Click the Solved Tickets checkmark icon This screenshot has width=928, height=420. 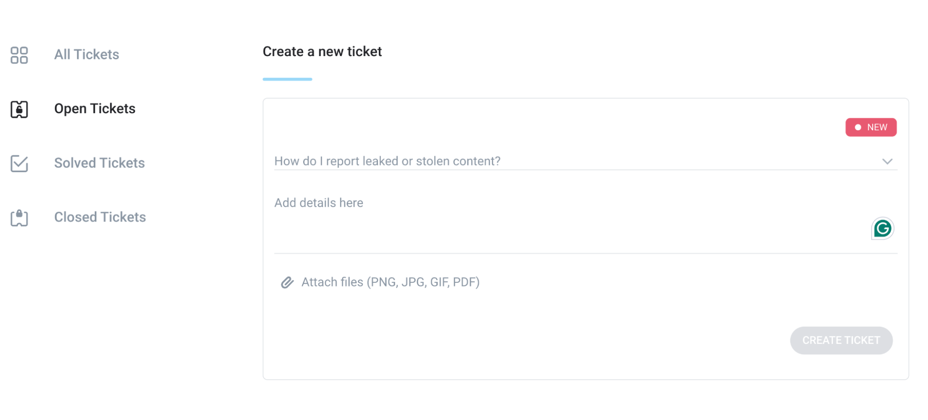(19, 163)
